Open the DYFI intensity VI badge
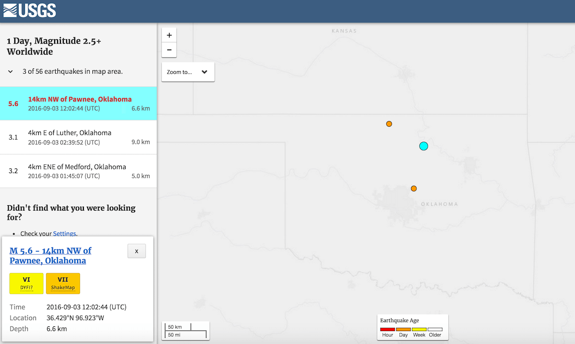This screenshot has height=344, width=575. (26, 283)
